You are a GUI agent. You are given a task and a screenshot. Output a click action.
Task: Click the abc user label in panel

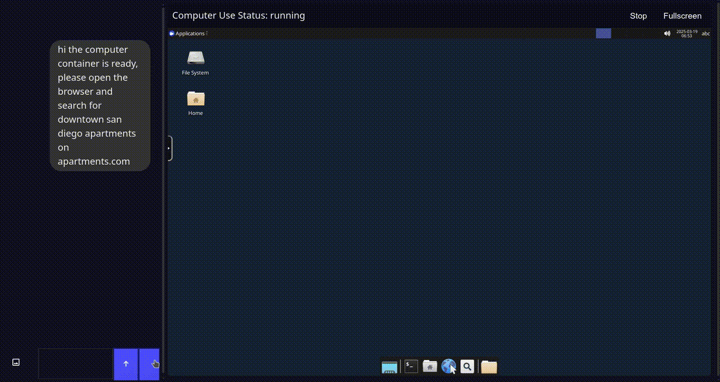click(x=705, y=34)
